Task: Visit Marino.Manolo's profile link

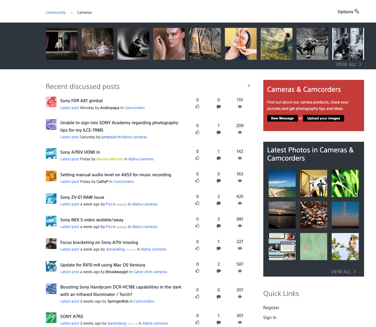Action: 110,159
